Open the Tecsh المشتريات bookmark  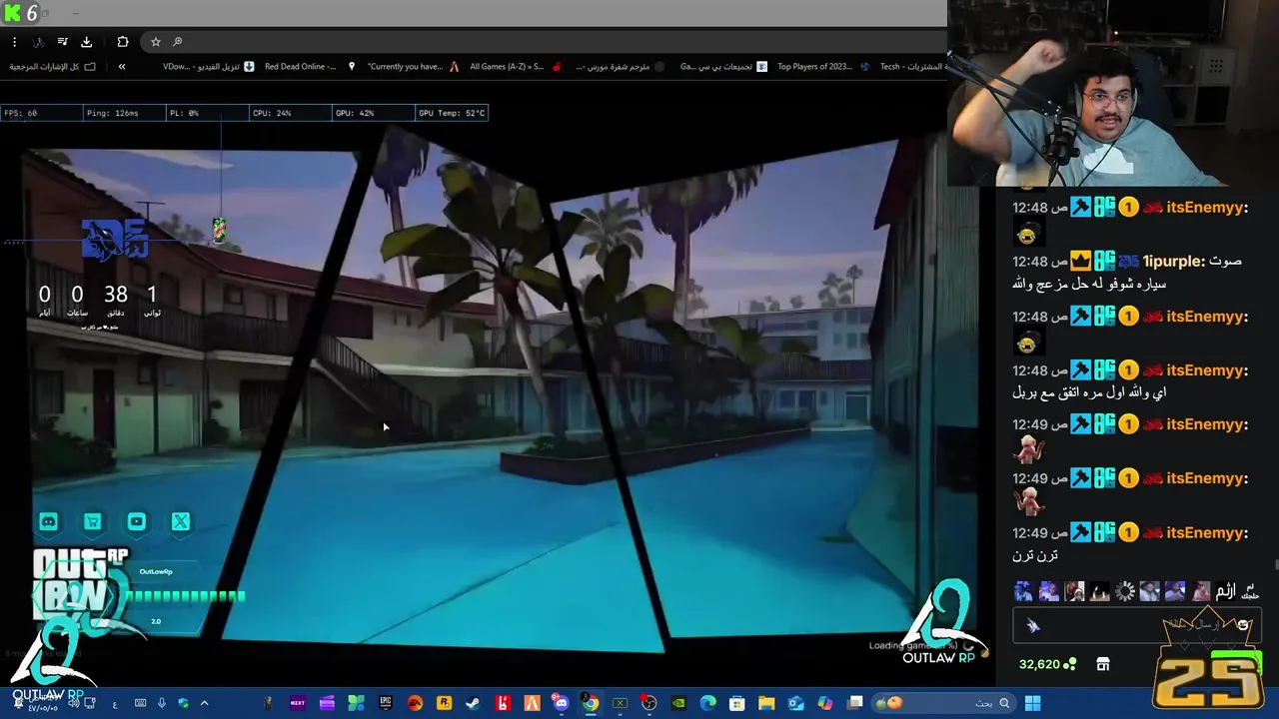click(x=911, y=67)
